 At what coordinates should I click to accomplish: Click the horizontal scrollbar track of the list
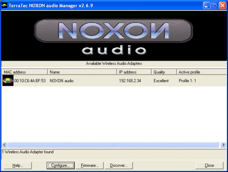[x=113, y=145]
